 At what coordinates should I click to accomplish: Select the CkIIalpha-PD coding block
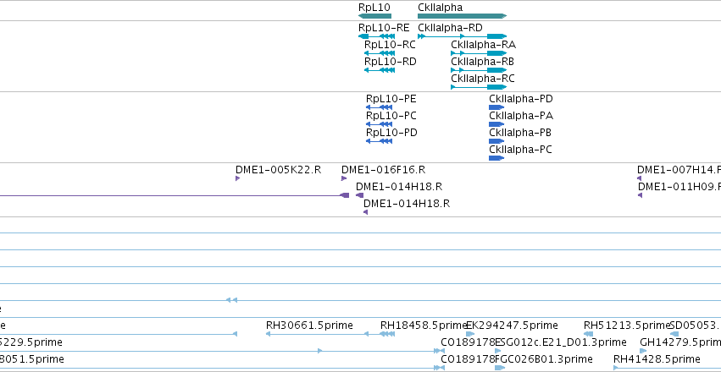[496, 107]
